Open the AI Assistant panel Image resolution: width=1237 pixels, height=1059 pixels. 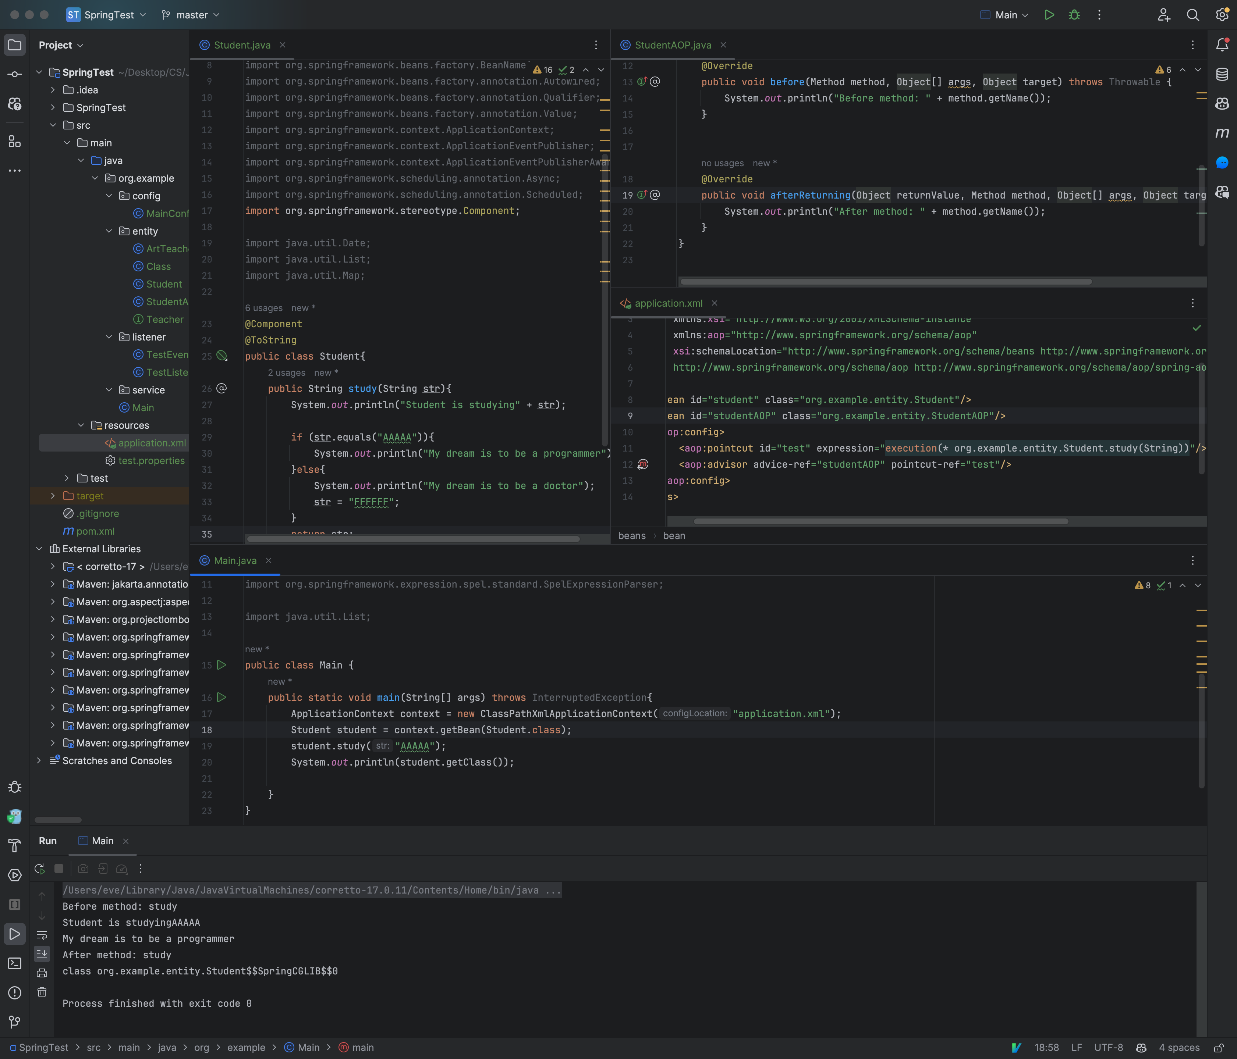coord(1222,162)
